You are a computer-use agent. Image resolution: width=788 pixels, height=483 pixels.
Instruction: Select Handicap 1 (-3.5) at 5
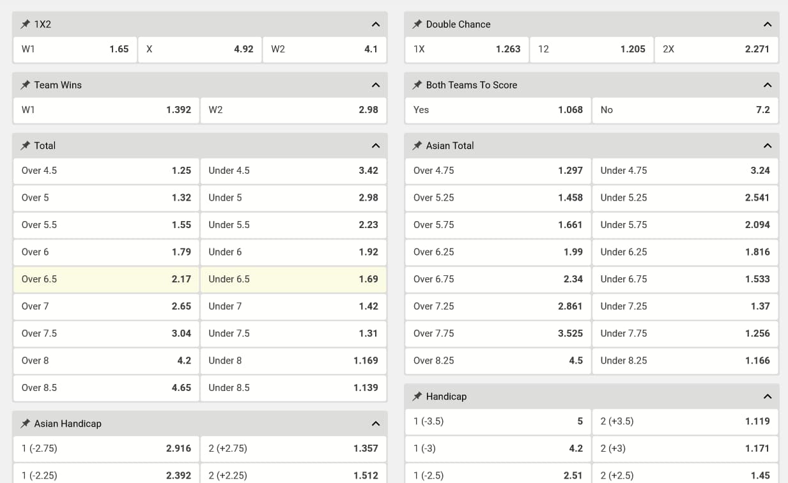click(498, 422)
